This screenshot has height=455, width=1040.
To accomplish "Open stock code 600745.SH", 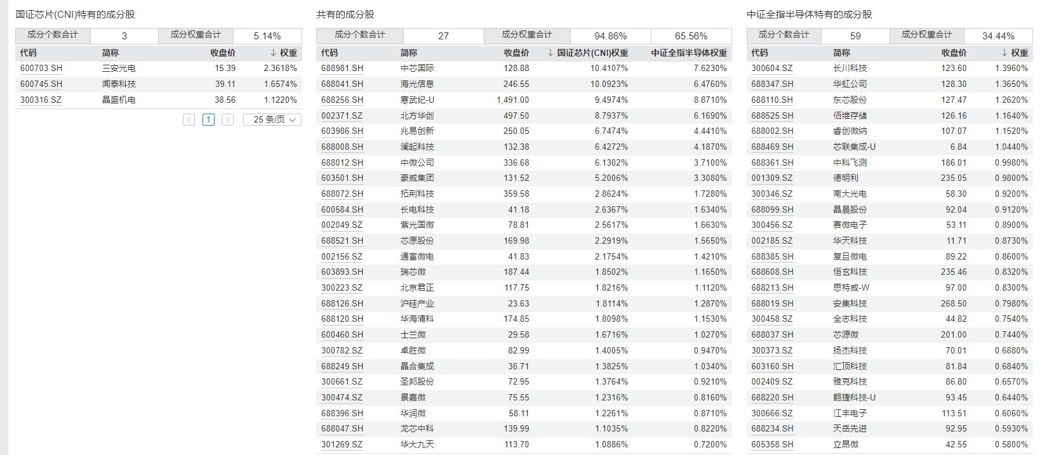I will (x=41, y=84).
